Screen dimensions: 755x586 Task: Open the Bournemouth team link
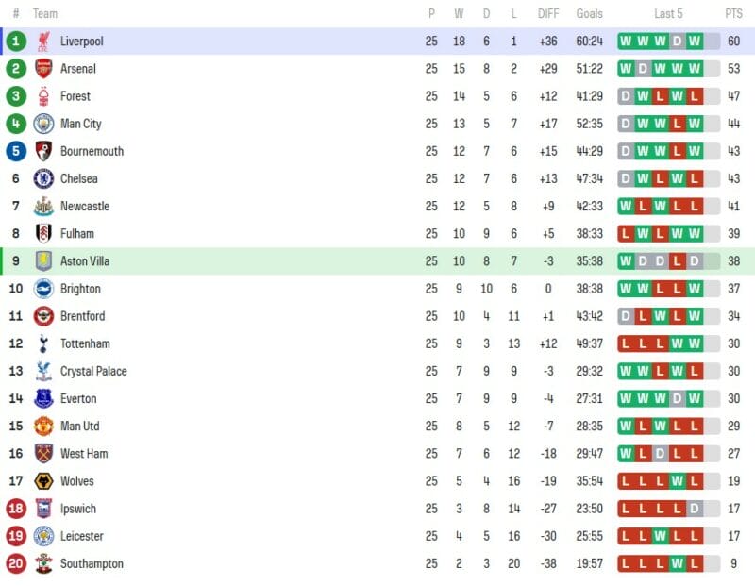[x=92, y=151]
